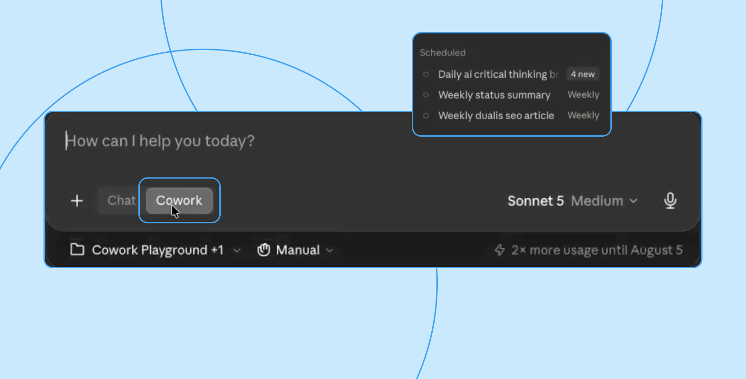Screen dimensions: 746x379
Task: Click the folder icon beside Cowork Playground
Action: tap(77, 250)
